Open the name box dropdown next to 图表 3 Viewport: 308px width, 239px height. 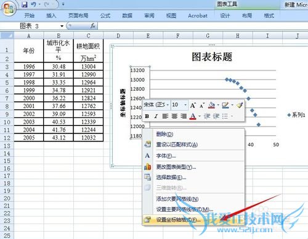pos(62,26)
